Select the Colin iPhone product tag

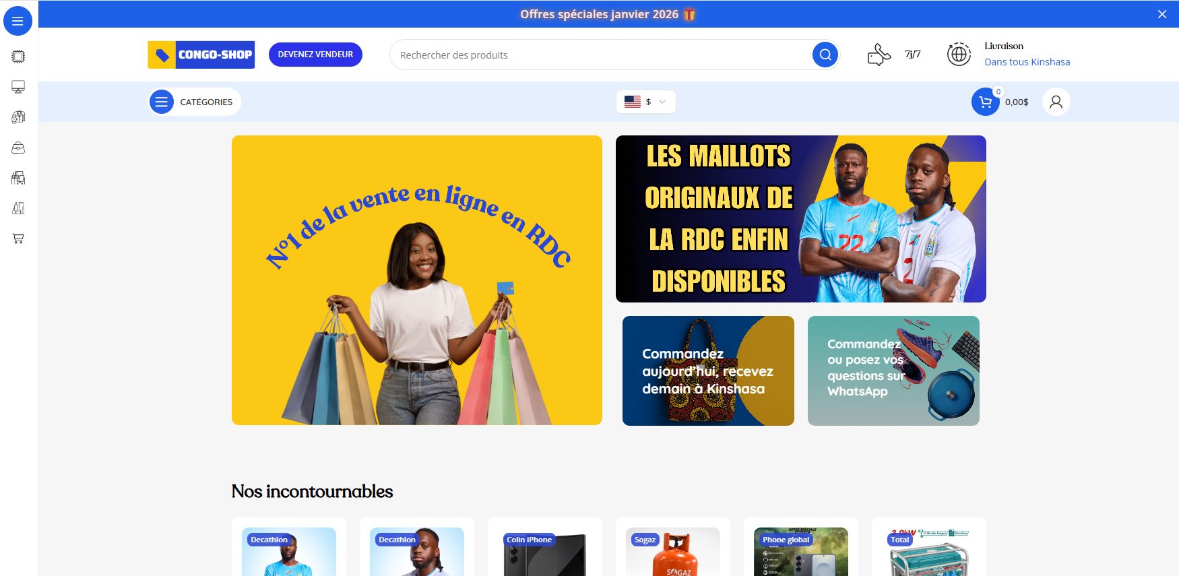coord(529,540)
